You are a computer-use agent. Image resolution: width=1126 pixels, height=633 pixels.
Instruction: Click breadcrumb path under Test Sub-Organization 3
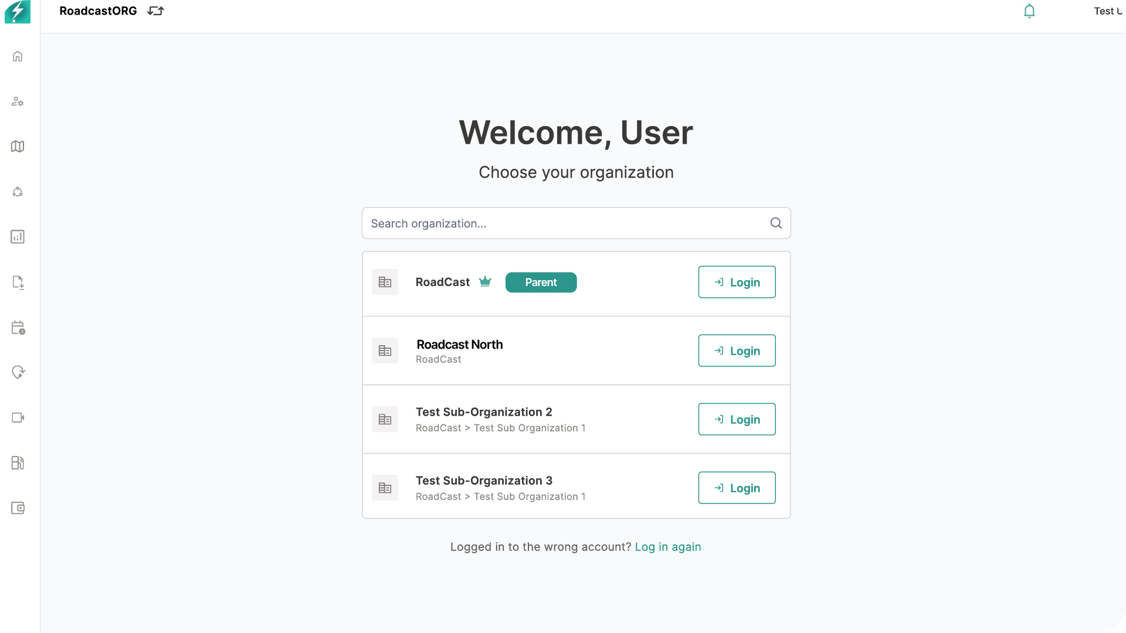pos(500,497)
